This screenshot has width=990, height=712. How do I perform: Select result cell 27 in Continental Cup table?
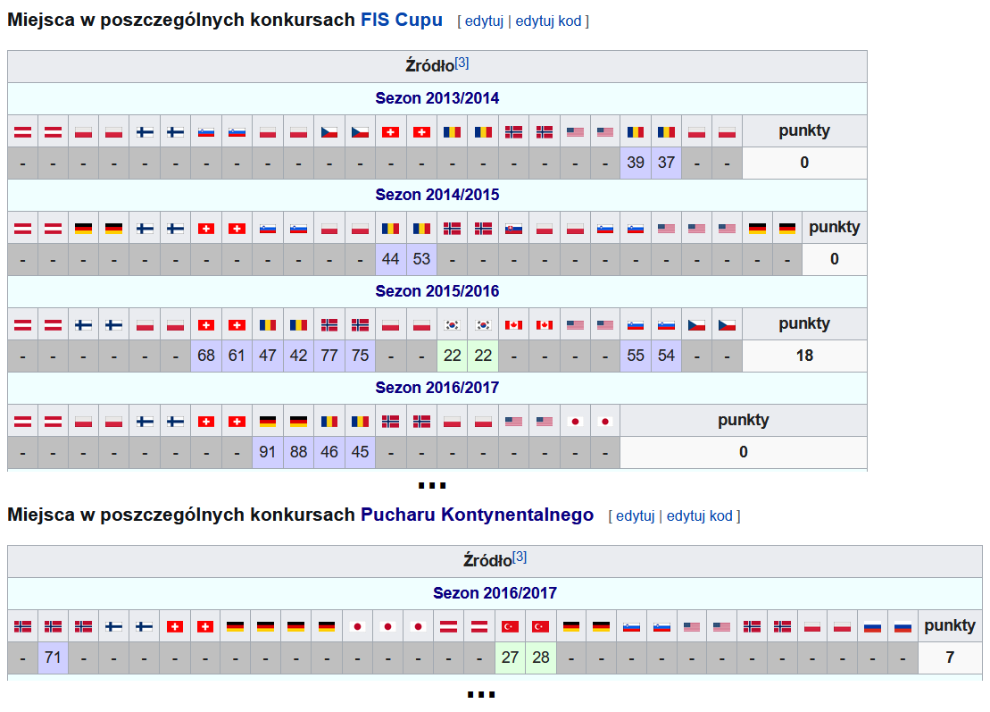click(x=510, y=658)
